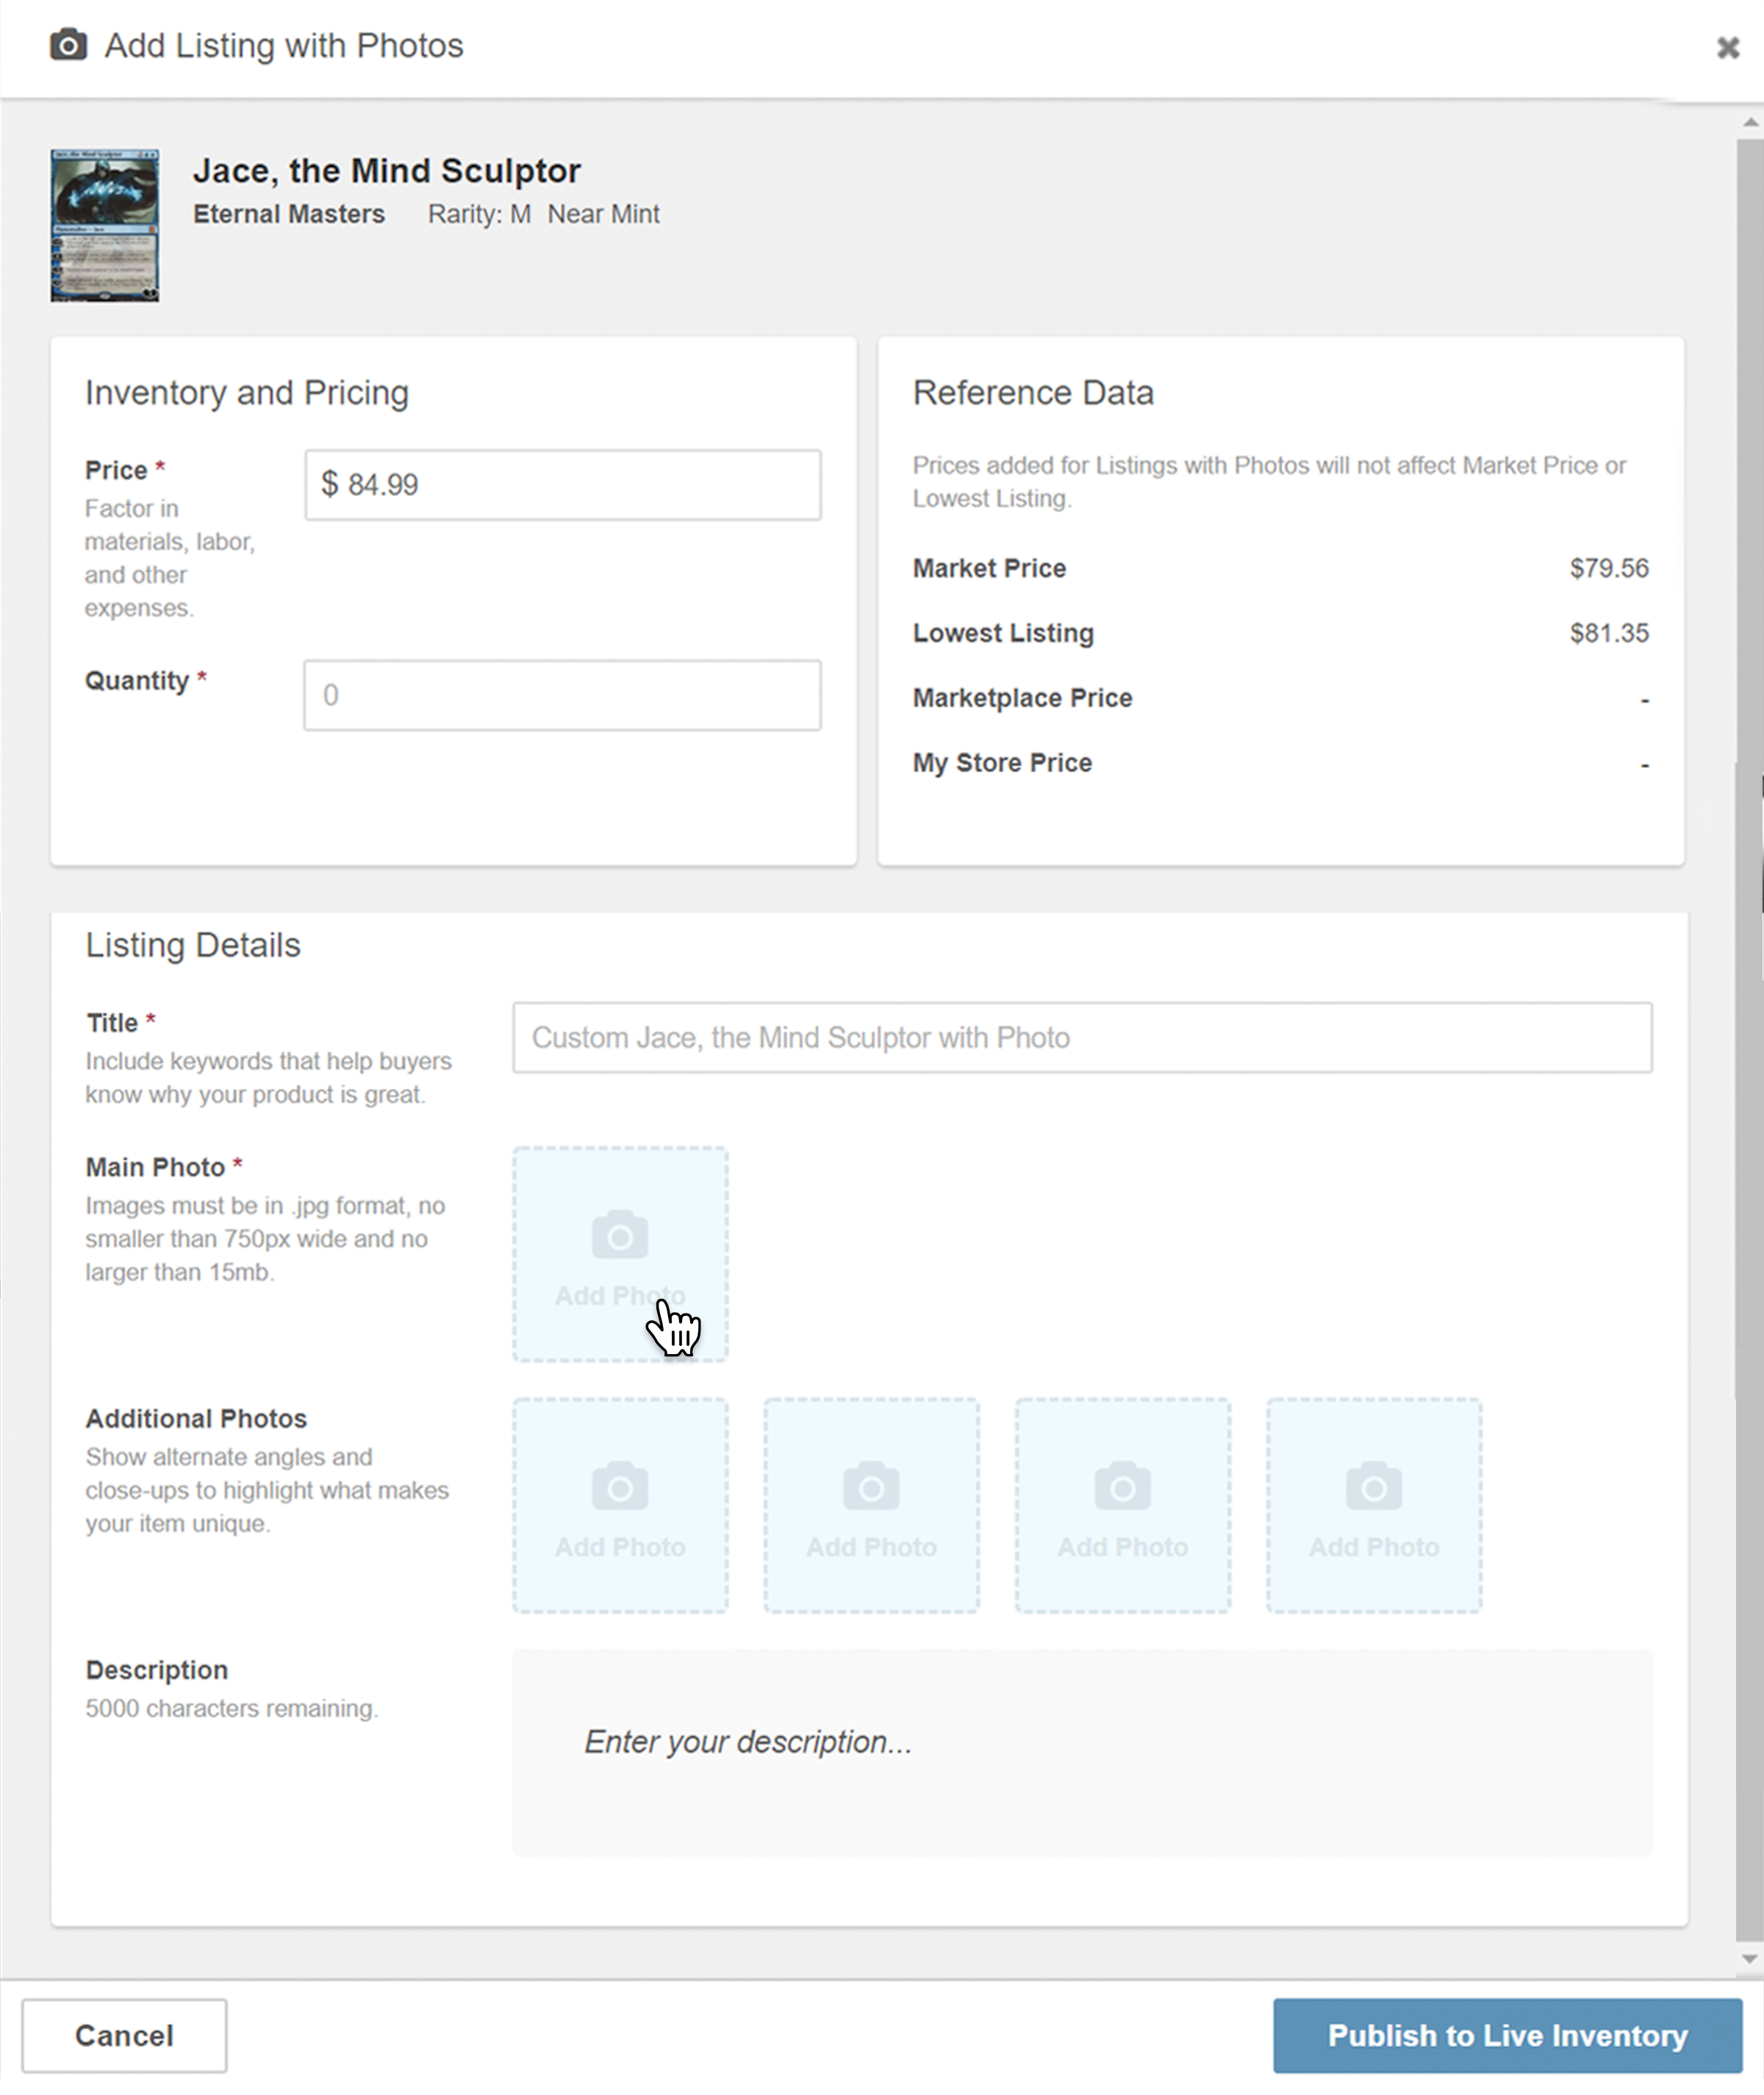Click the Cancel button
The image size is (1764, 2095).
(124, 2035)
